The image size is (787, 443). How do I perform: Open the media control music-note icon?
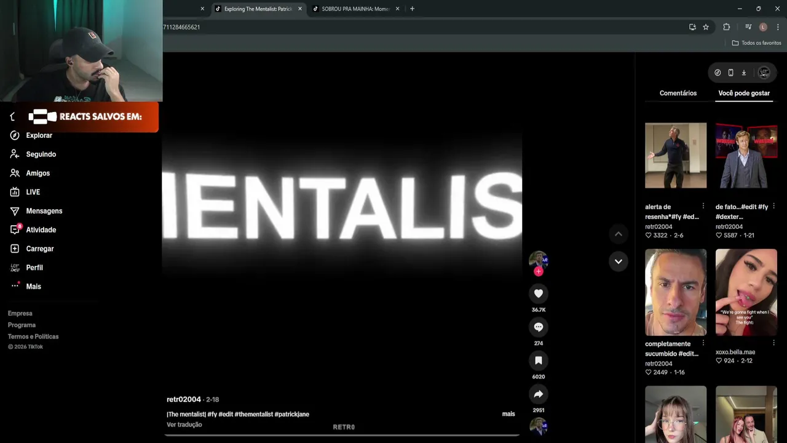coord(748,27)
